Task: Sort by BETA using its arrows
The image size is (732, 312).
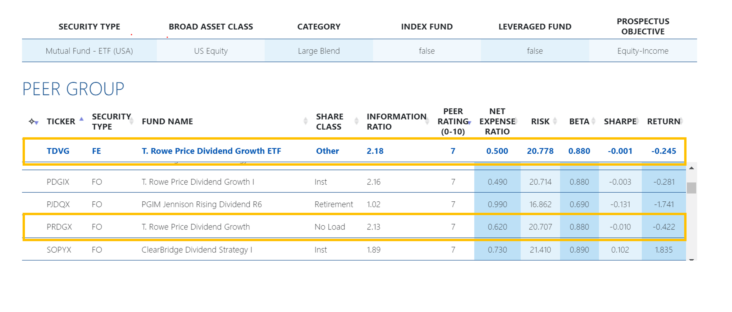Action: tap(593, 121)
